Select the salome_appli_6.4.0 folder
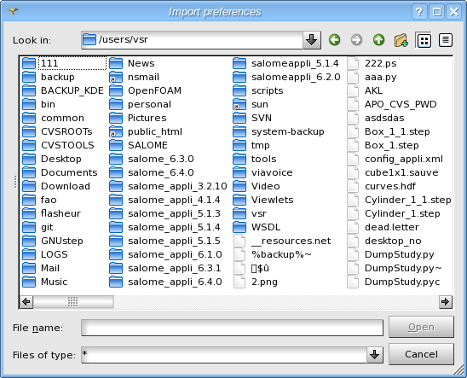 pyautogui.click(x=165, y=282)
